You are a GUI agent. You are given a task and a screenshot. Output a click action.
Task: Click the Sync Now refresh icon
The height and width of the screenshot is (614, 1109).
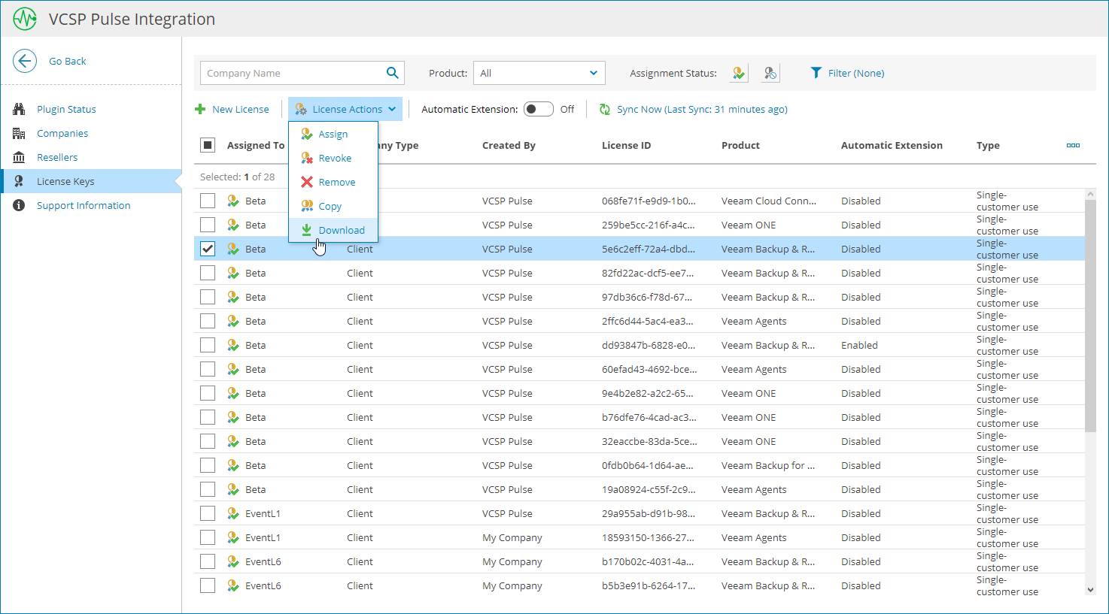click(x=605, y=110)
